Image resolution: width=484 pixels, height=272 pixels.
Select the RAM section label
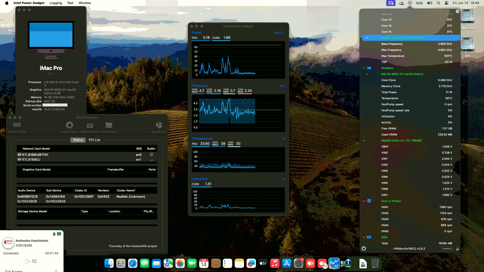coord(384,237)
